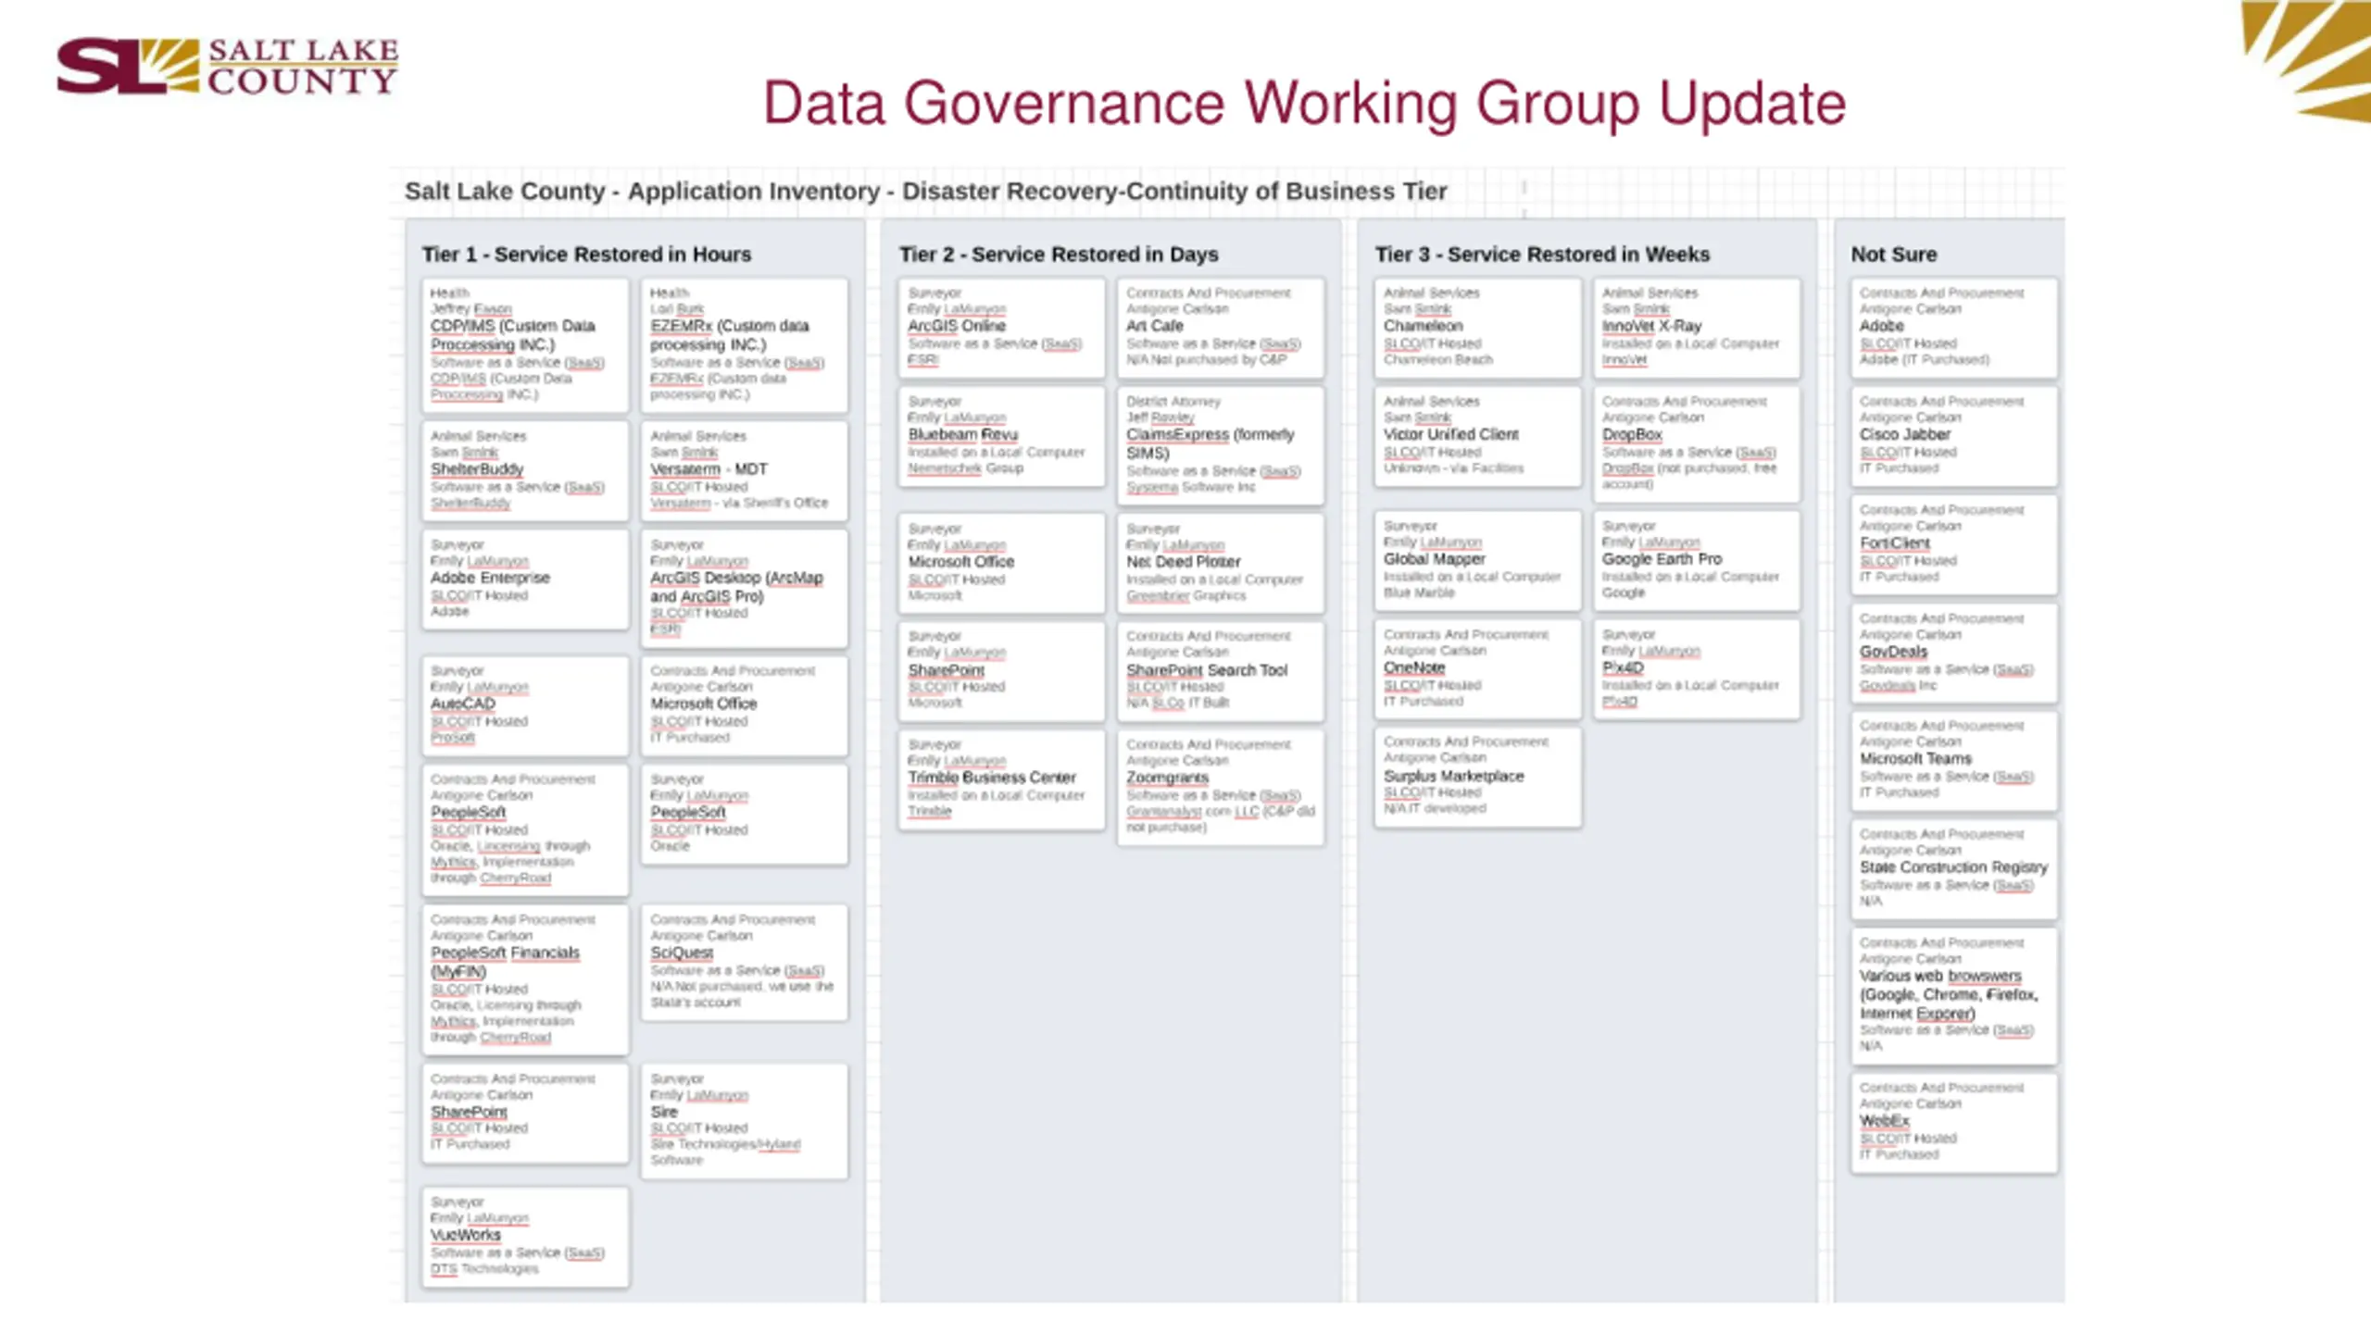Click the Salt Lake County logo
The height and width of the screenshot is (1333, 2371).
point(228,66)
